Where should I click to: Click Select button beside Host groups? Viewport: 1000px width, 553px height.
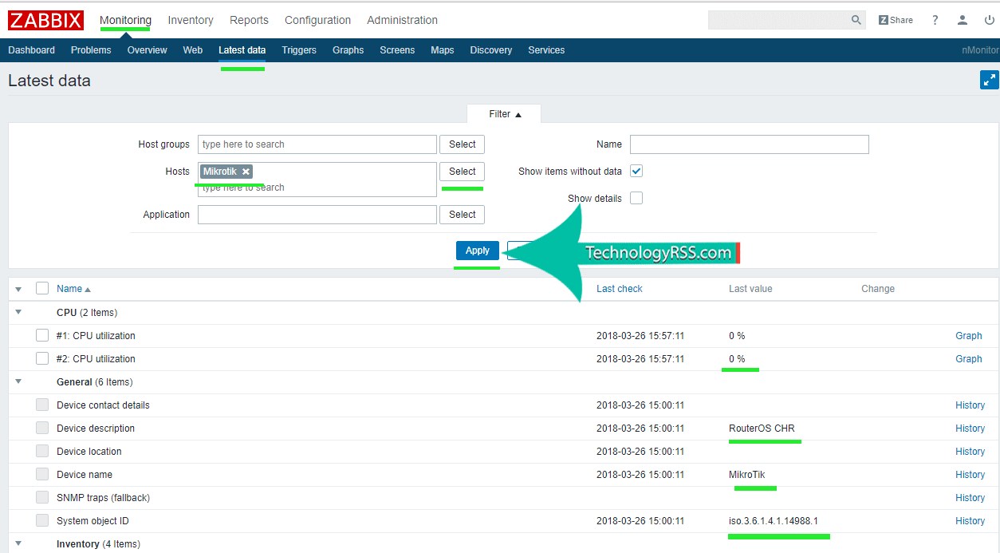point(462,144)
